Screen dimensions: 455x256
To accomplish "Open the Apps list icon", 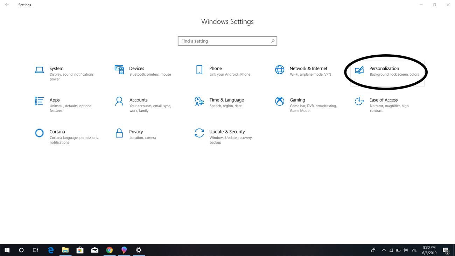I will (39, 101).
